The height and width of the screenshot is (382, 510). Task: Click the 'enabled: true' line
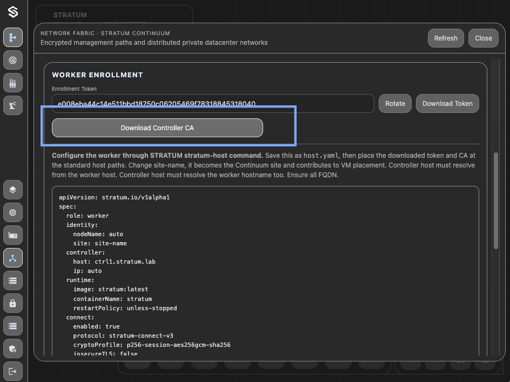(x=96, y=326)
